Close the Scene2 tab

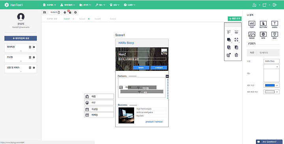tap(89, 19)
